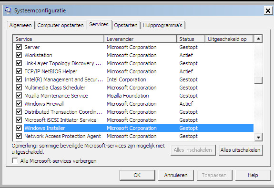
Task: Sort by the Status column header
Action: pyautogui.click(x=191, y=39)
